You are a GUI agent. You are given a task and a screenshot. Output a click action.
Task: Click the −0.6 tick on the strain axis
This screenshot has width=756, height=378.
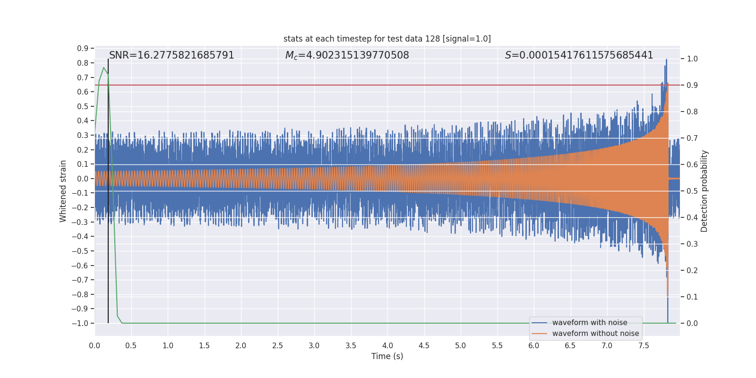coord(80,266)
